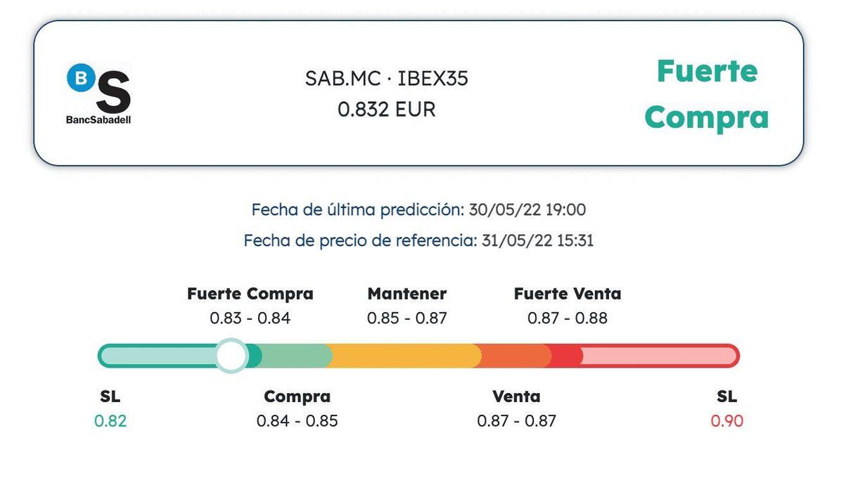The image size is (844, 483).
Task: Click the red SL value 0.90
Action: coord(727,421)
